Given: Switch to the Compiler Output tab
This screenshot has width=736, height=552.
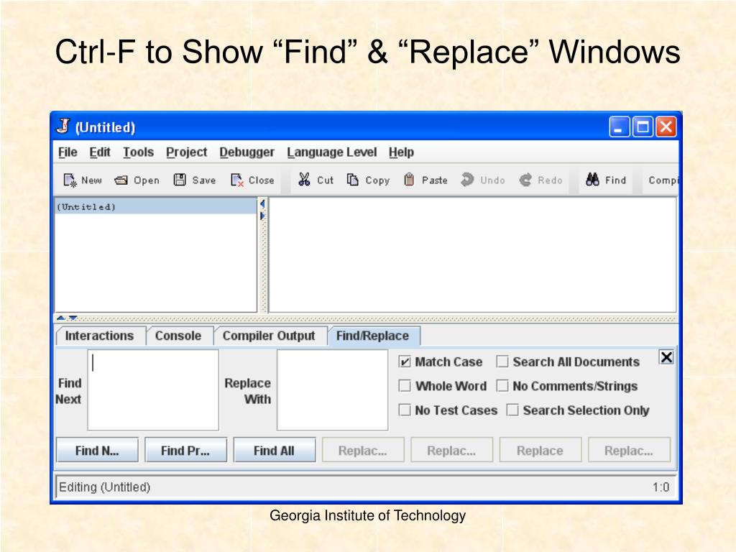Looking at the screenshot, I should tap(269, 336).
